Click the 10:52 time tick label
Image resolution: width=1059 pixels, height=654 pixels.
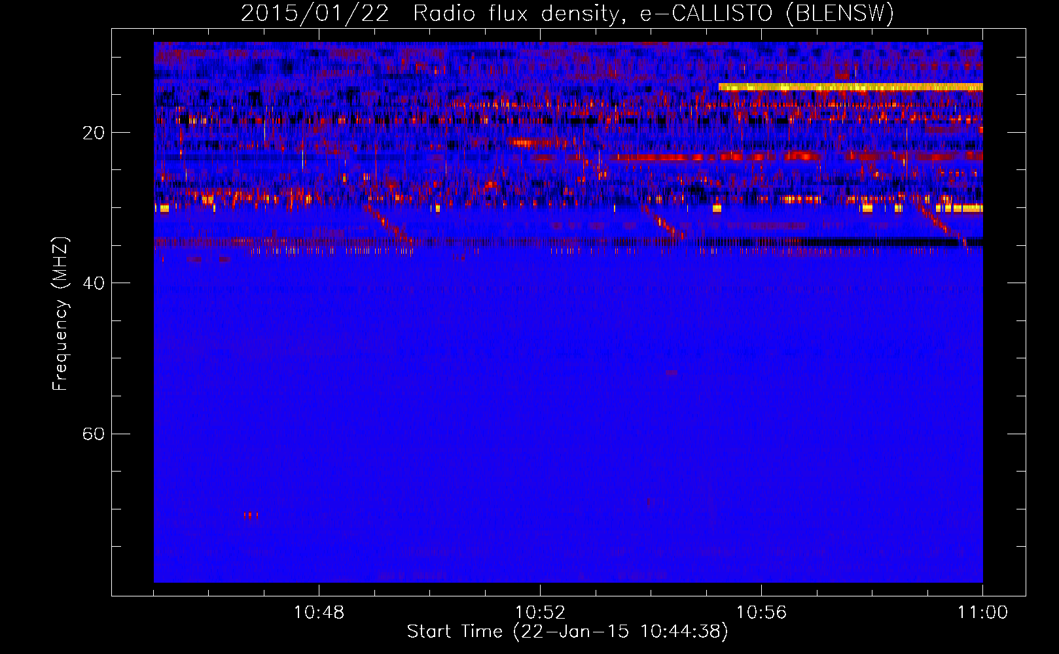(x=540, y=613)
